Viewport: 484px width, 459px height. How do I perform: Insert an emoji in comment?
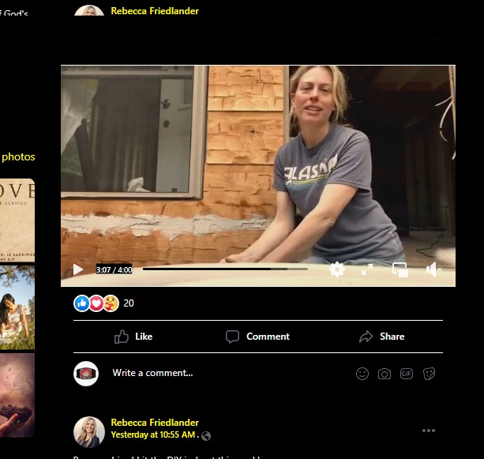[362, 374]
